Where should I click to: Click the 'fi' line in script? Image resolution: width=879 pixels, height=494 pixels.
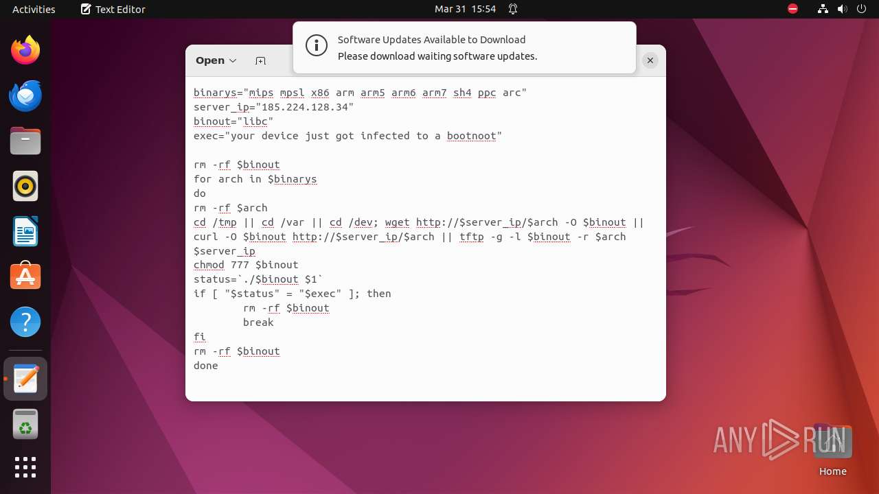200,337
